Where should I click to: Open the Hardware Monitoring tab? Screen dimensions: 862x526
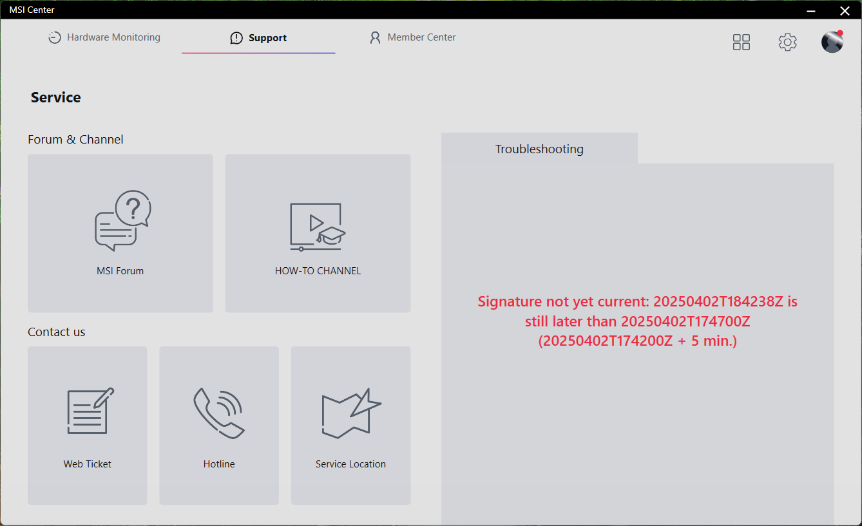click(104, 37)
